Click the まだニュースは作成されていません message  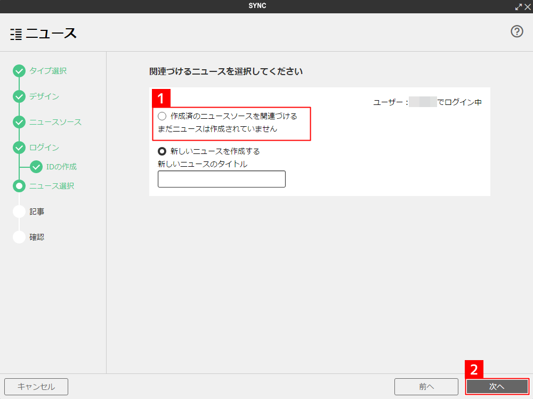pos(217,129)
